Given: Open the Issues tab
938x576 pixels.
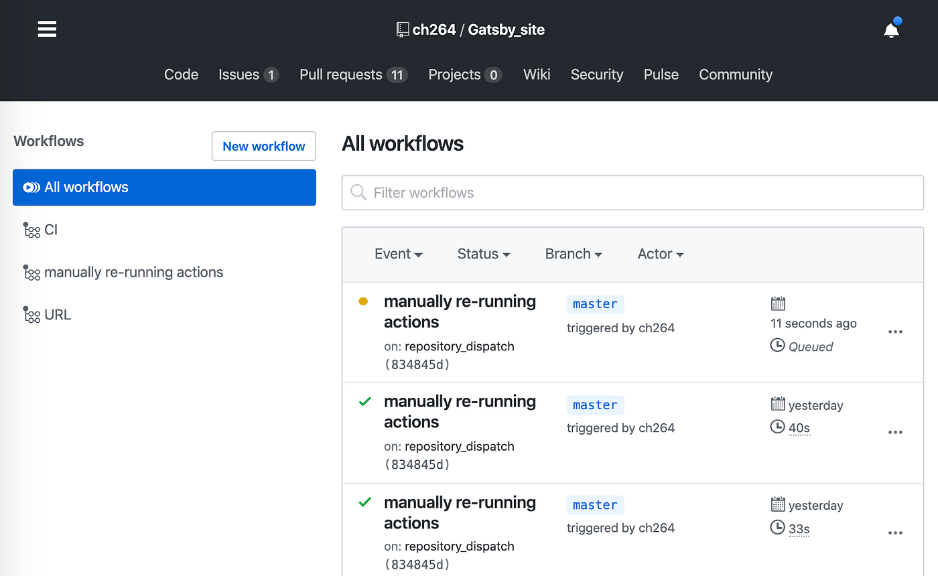Looking at the screenshot, I should pyautogui.click(x=249, y=75).
